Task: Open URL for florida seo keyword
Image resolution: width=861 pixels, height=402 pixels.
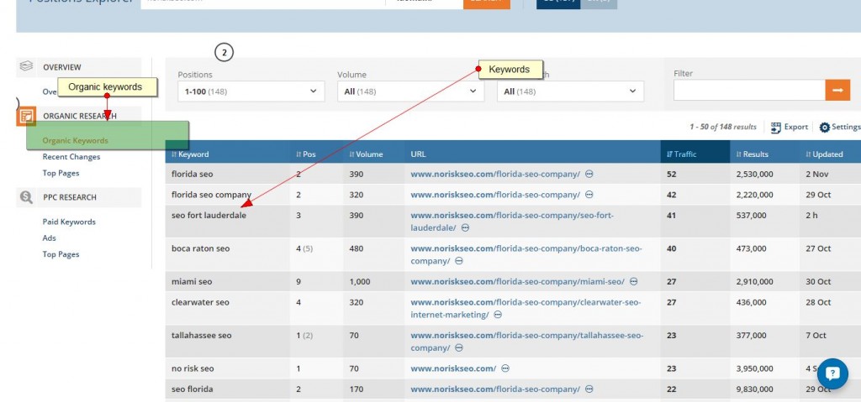Action: (x=495, y=174)
